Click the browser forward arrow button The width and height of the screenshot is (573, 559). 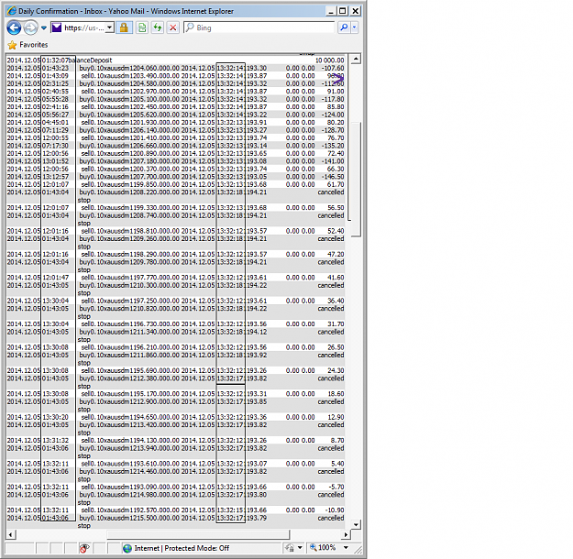click(30, 27)
